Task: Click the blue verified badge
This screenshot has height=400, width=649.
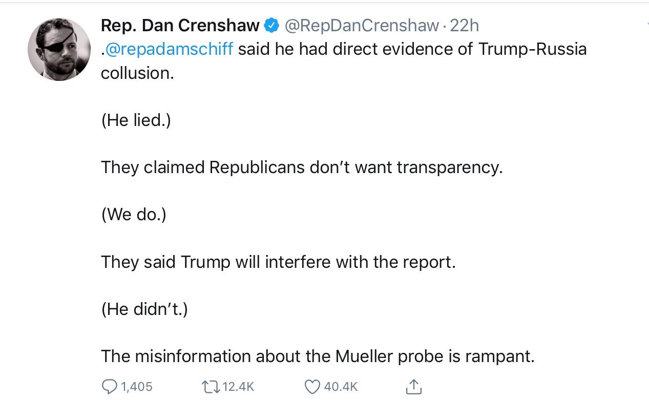Action: click(271, 25)
